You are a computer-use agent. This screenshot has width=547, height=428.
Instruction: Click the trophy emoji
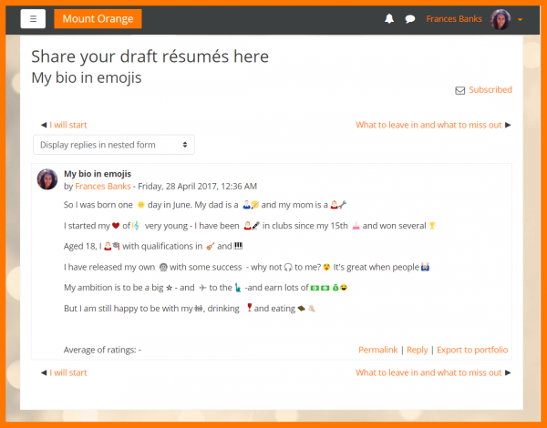[x=432, y=226]
